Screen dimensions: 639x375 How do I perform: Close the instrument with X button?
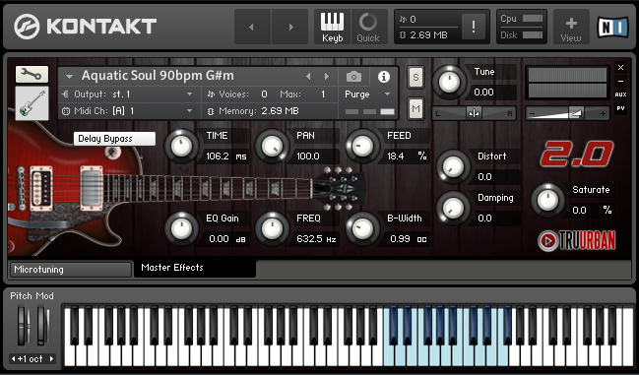tap(620, 68)
